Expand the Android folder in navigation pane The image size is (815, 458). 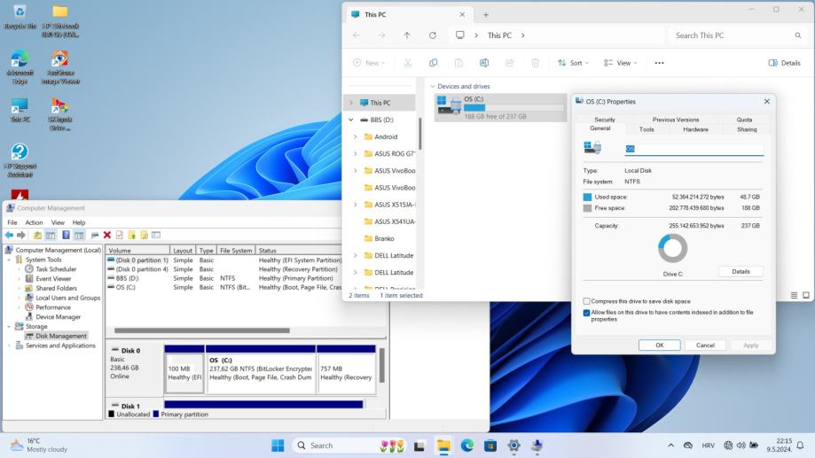tap(356, 136)
